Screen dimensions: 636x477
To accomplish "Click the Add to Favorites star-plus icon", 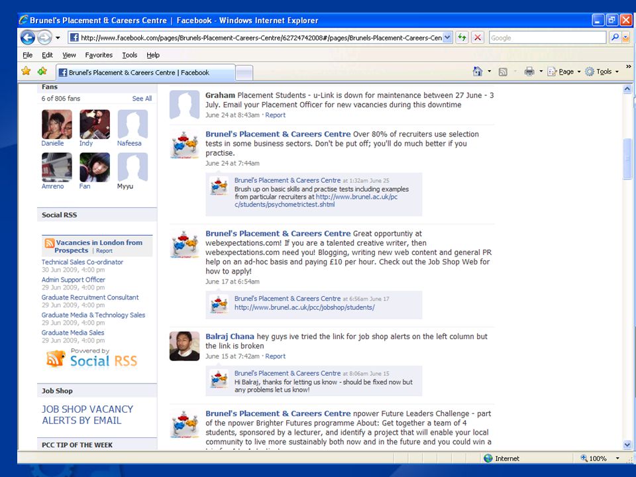I will [x=42, y=72].
